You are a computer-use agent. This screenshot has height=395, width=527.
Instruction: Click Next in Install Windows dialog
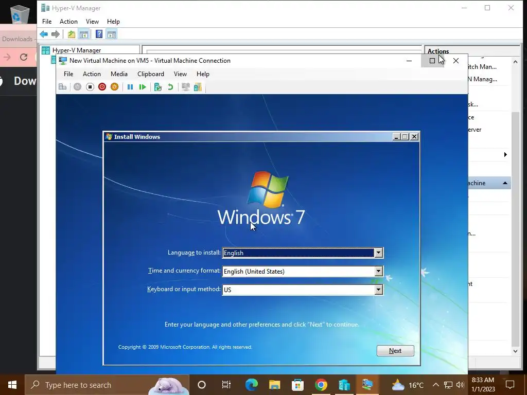click(x=395, y=351)
